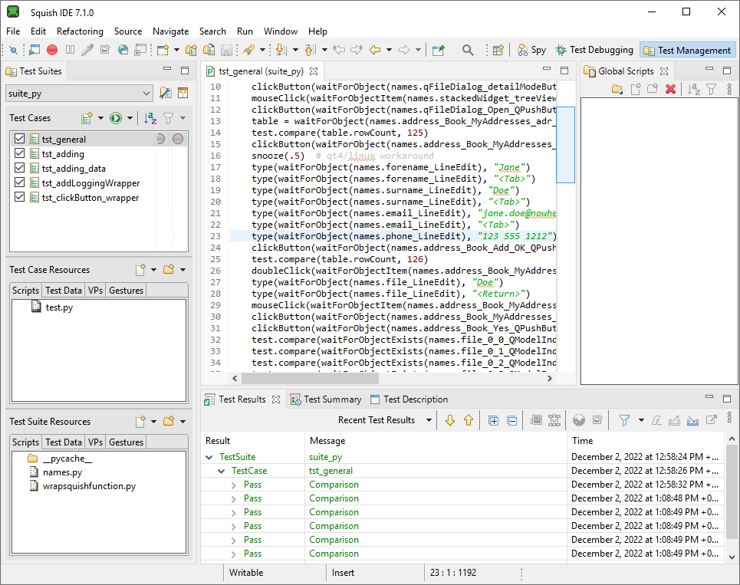
Task: Open the Recent Test Results dropdown
Action: (x=429, y=420)
